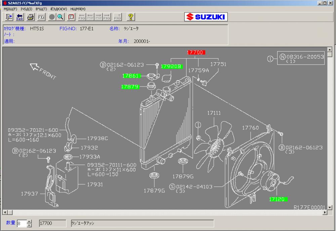Select green highlighted part number 17861
The height and width of the screenshot is (231, 336).
coord(131,76)
